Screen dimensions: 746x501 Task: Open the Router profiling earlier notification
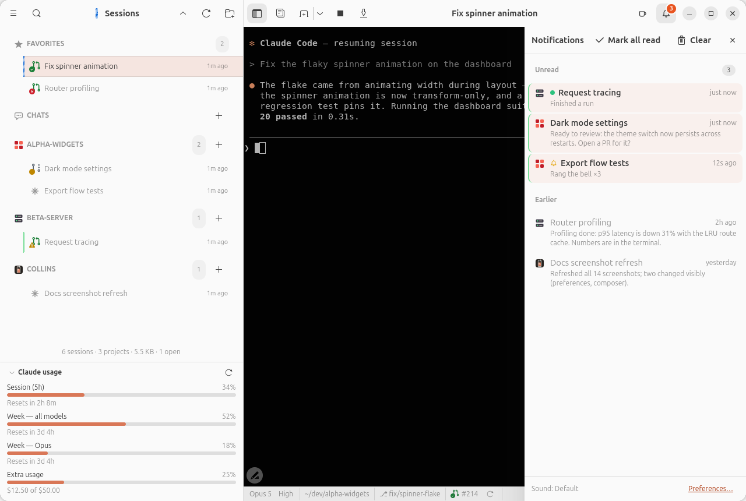point(635,232)
